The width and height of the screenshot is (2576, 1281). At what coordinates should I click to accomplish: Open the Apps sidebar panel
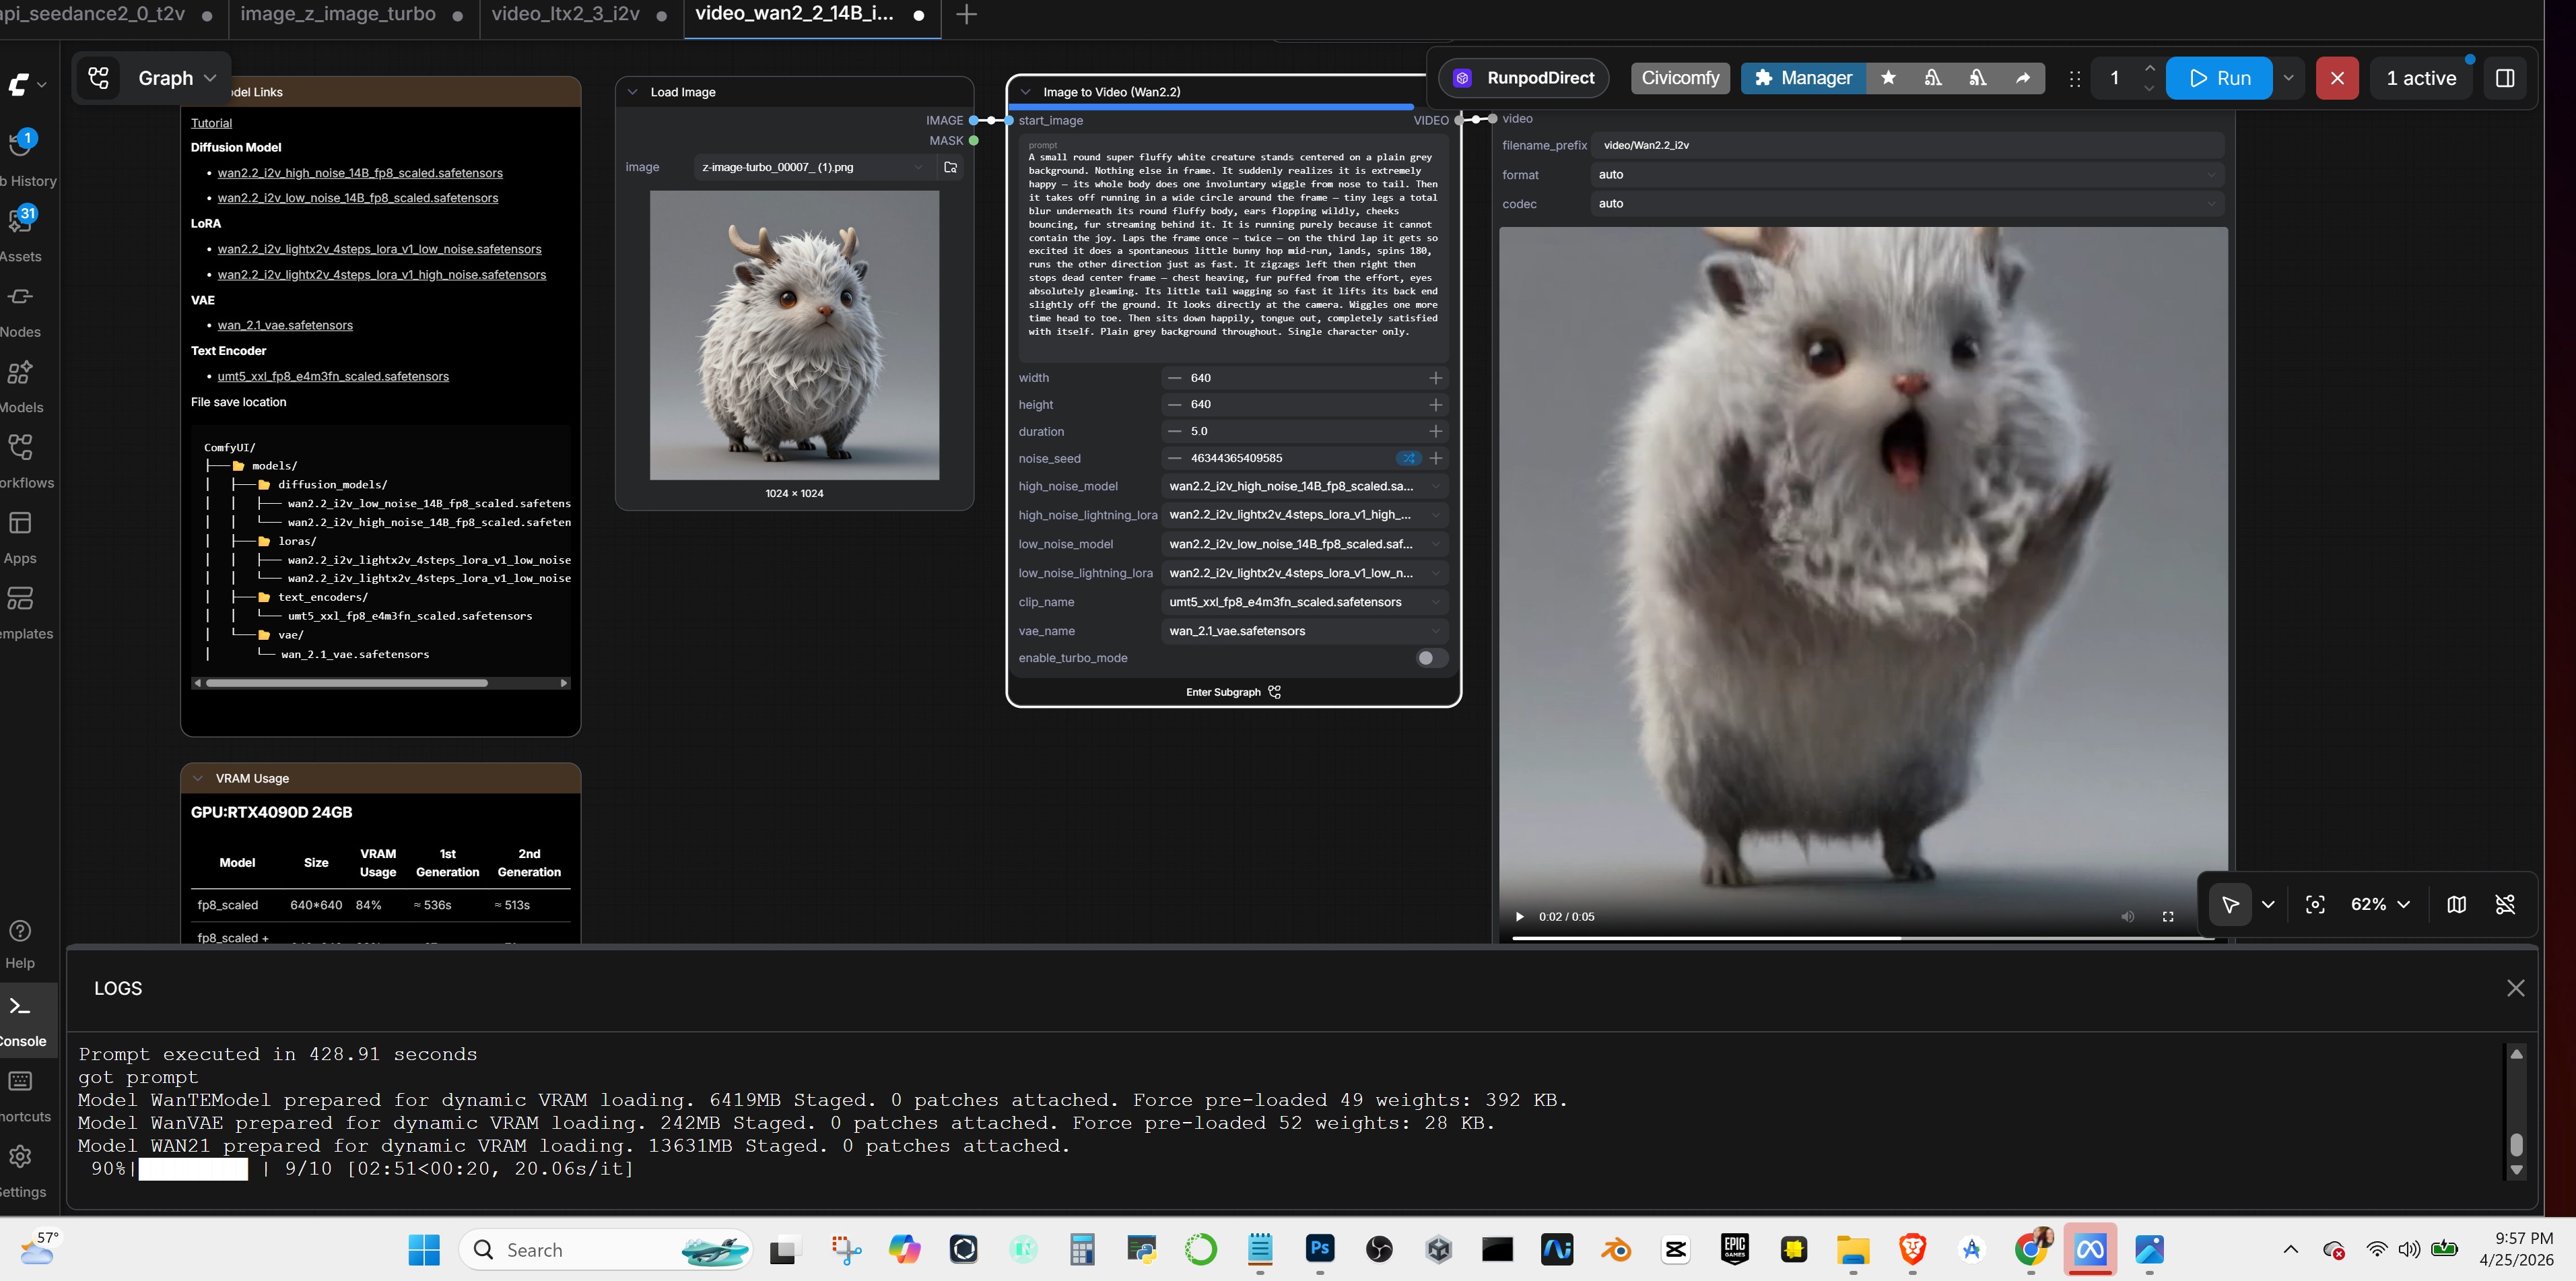[x=21, y=523]
